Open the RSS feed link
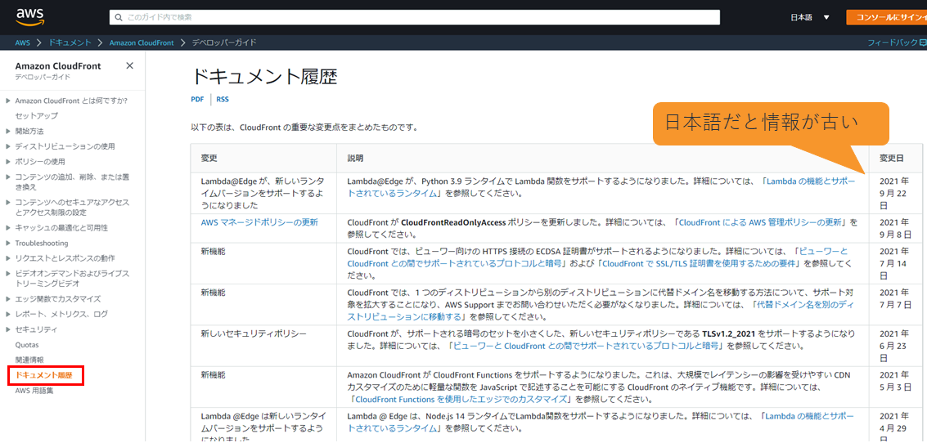Image resolution: width=927 pixels, height=443 pixels. 223,99
